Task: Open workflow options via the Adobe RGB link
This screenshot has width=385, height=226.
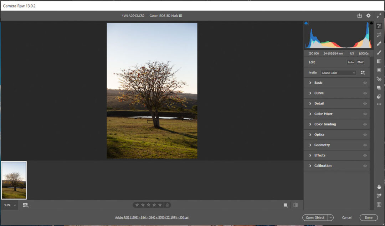Action: pyautogui.click(x=152, y=217)
